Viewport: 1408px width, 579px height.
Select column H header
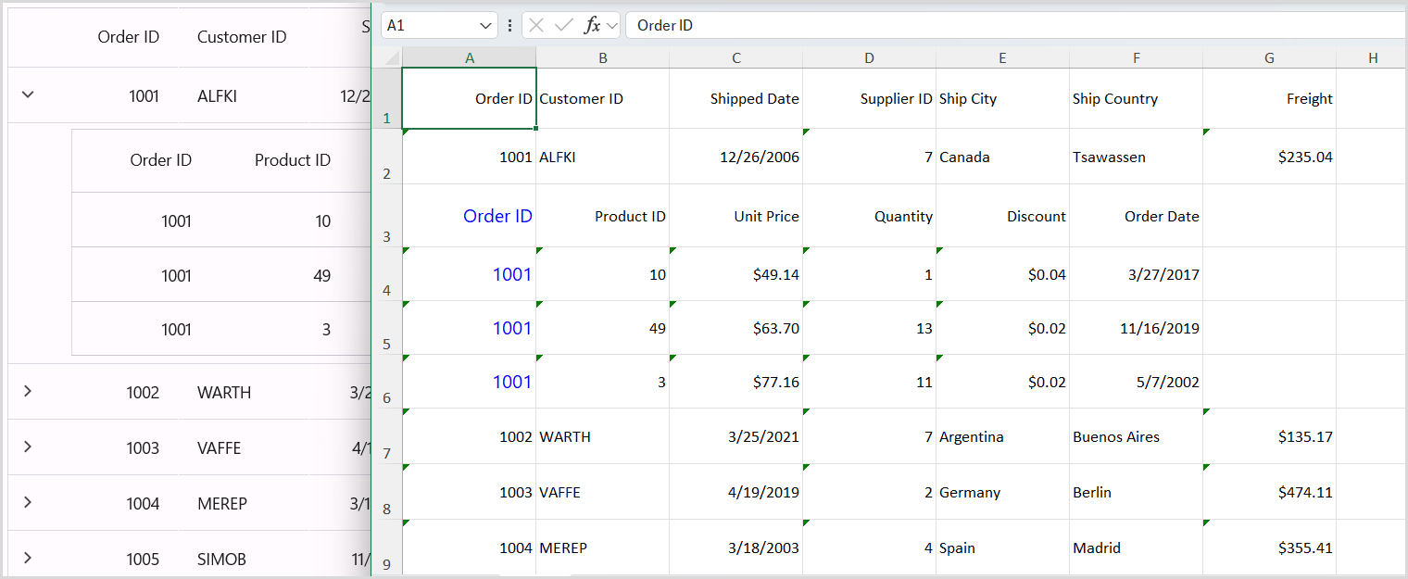(x=1372, y=57)
